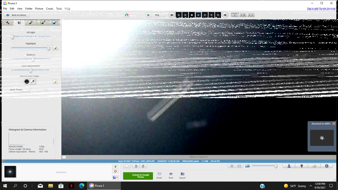Open the Places panel with red pin
The height and width of the screenshot is (190, 338).
coord(301,166)
